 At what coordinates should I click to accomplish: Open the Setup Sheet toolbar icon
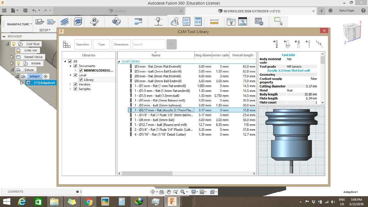198,22
